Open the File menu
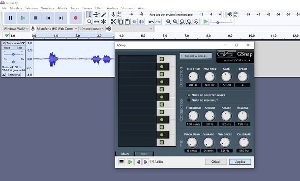Image resolution: width=300 pixels, height=181 pixels. [x=4, y=8]
